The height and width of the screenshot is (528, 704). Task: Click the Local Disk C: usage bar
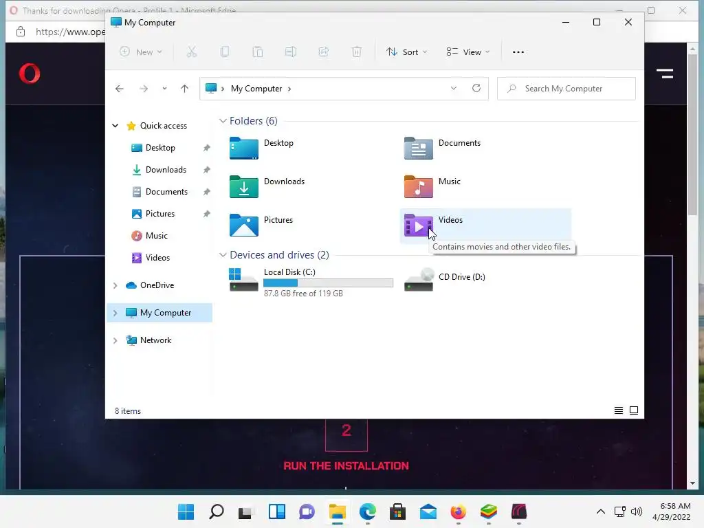[328, 283]
